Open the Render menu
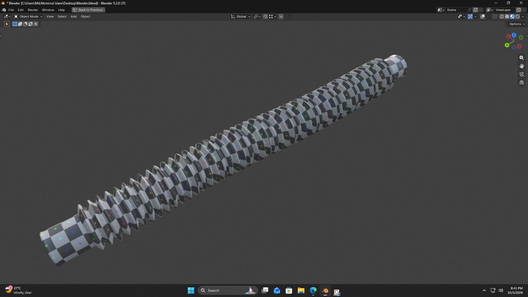The width and height of the screenshot is (528, 297). pyautogui.click(x=33, y=10)
